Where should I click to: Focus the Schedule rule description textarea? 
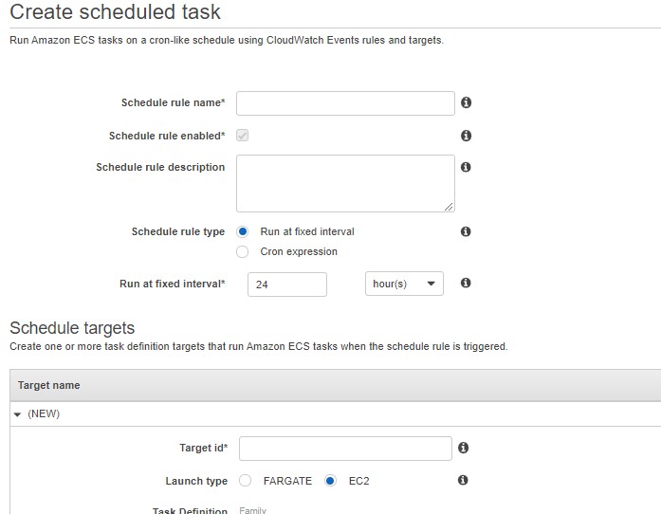[346, 183]
